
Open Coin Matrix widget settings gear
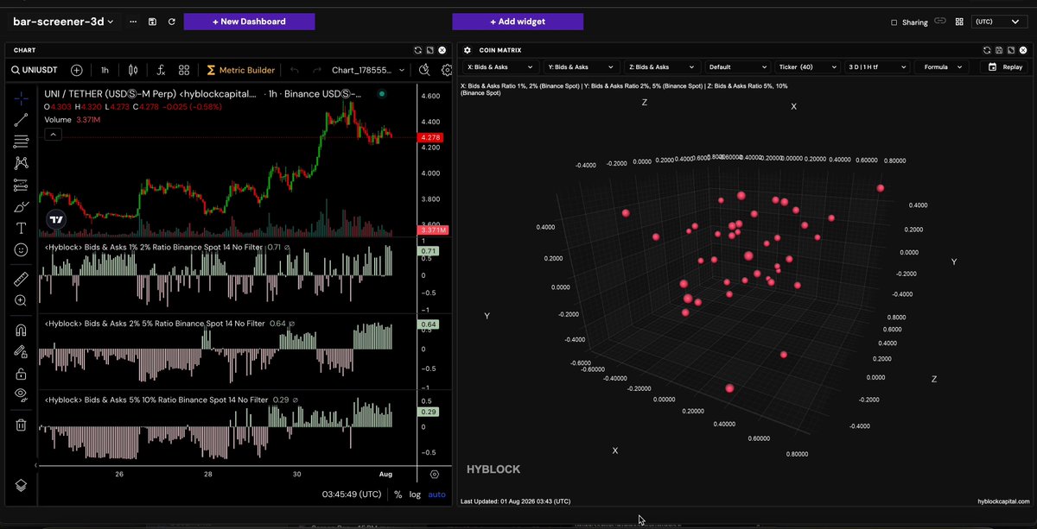468,50
